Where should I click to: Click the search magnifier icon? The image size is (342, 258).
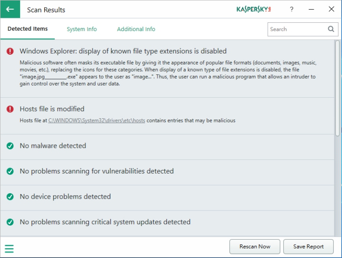point(331,29)
